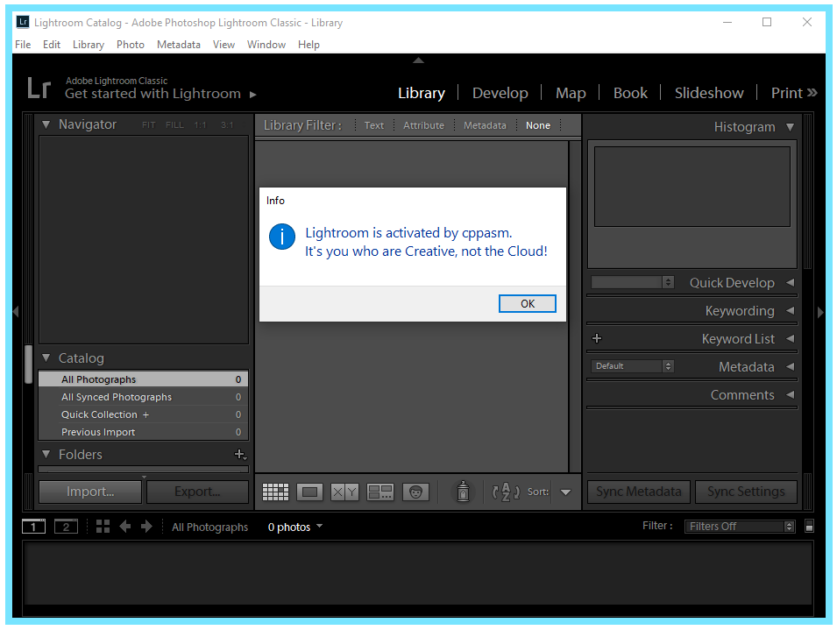Open the Filters Off dropdown
The height and width of the screenshot is (630, 837).
coord(740,527)
